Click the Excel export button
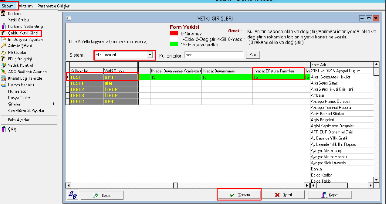Viewport: 386px width, 204px height. 102,195
